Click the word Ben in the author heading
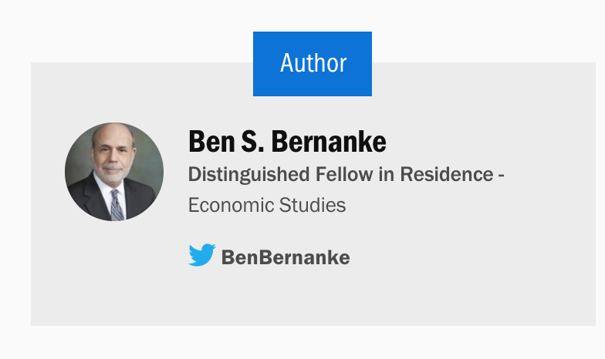Screen dimensions: 605x359 pyautogui.click(x=211, y=142)
